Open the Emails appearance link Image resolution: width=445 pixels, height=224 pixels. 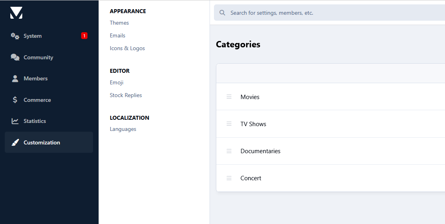117,35
